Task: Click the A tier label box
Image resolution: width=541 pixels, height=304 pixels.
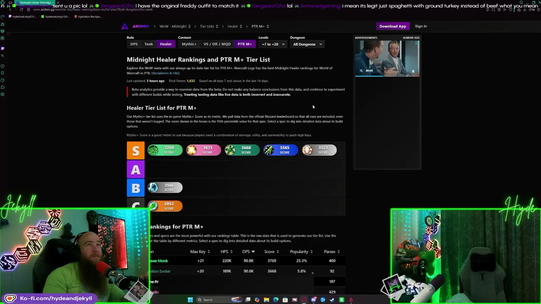Action: click(136, 169)
